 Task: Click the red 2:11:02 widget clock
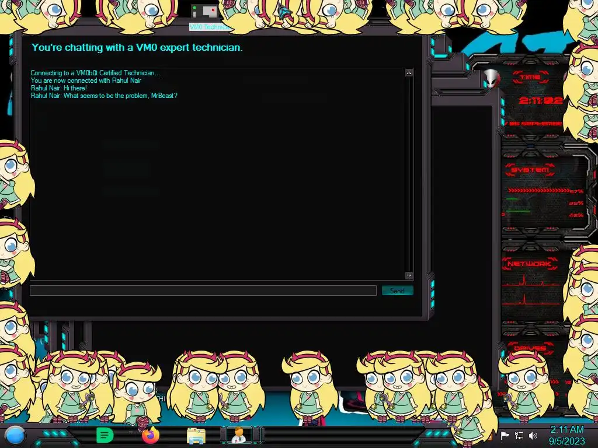point(540,100)
